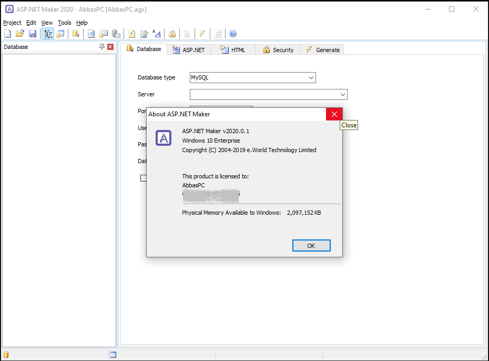
Task: Open a project with the folder icon
Action: [20, 34]
